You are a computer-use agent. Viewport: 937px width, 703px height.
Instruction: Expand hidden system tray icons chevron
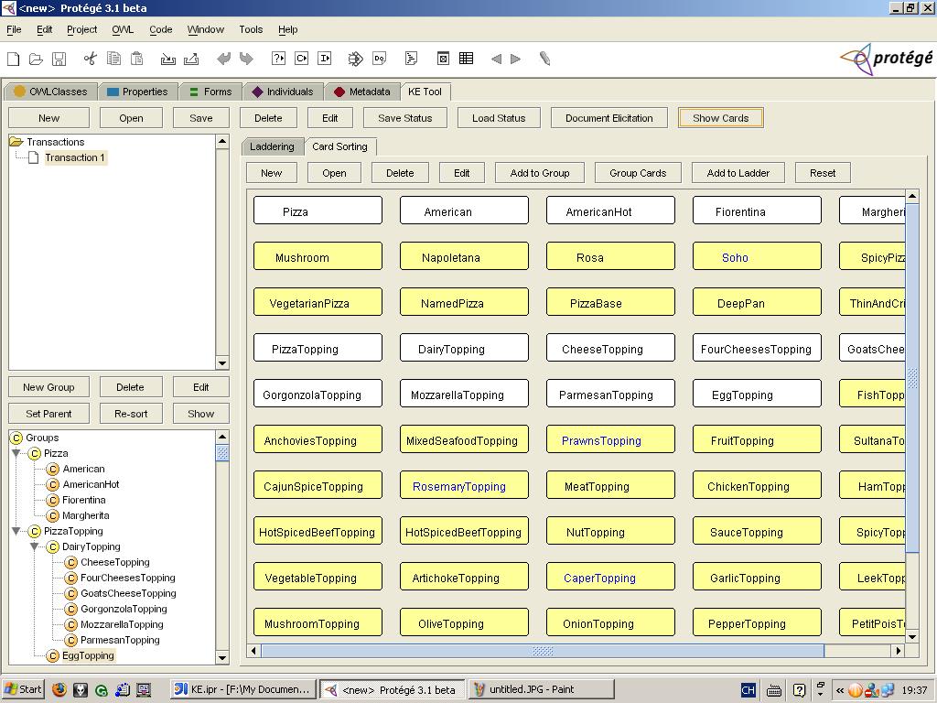tap(840, 690)
